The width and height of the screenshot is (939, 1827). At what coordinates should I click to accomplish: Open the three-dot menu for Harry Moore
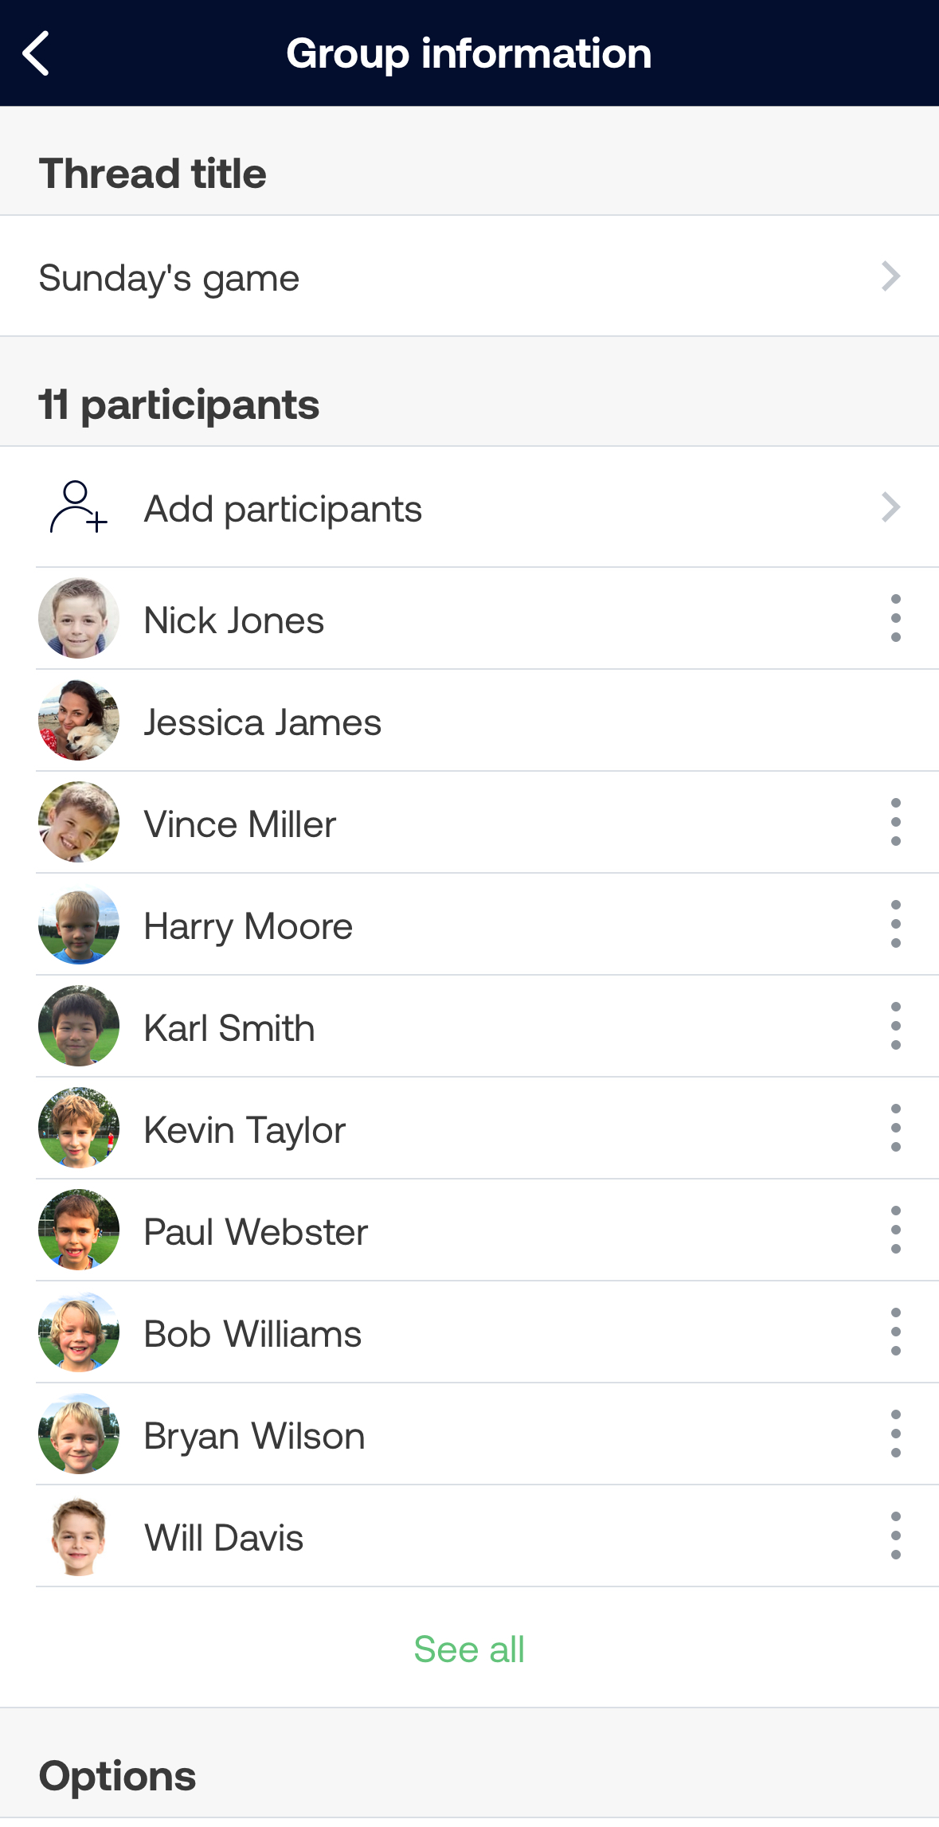(x=895, y=924)
